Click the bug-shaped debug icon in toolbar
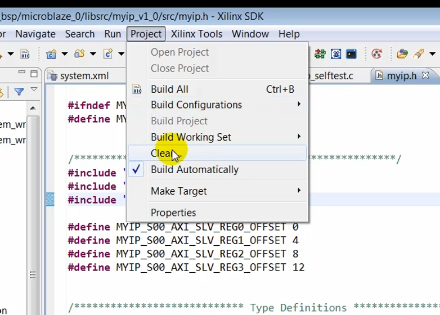This screenshot has height=315, width=440. pyautogui.click(x=336, y=55)
